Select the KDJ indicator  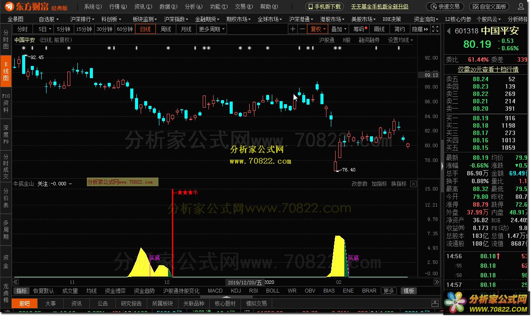click(x=236, y=291)
